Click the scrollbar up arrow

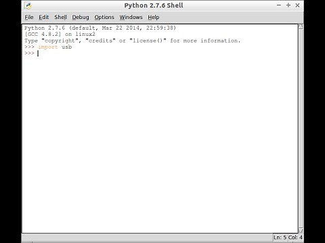[x=301, y=26]
